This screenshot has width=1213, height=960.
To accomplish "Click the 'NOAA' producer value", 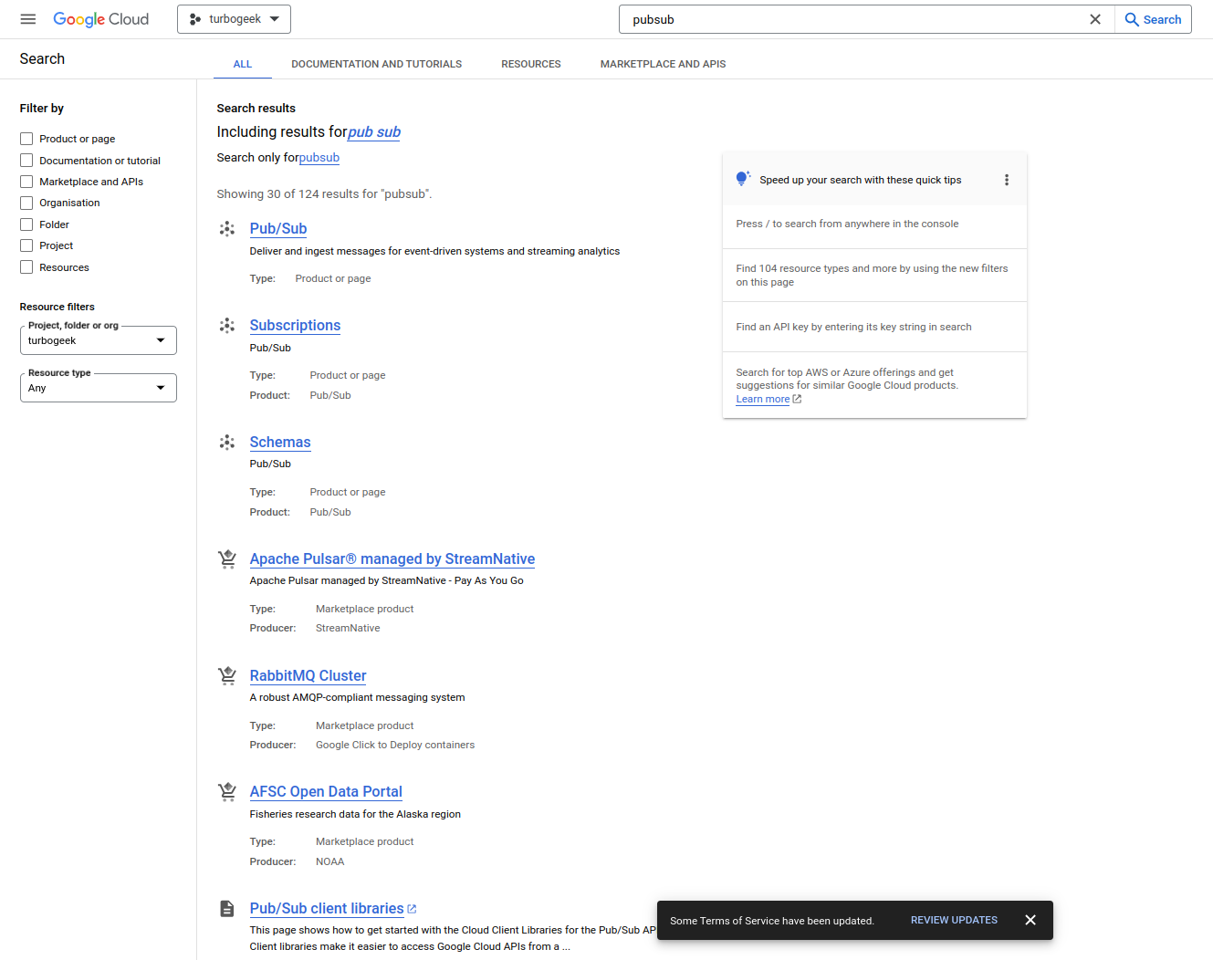I will pyautogui.click(x=330, y=861).
